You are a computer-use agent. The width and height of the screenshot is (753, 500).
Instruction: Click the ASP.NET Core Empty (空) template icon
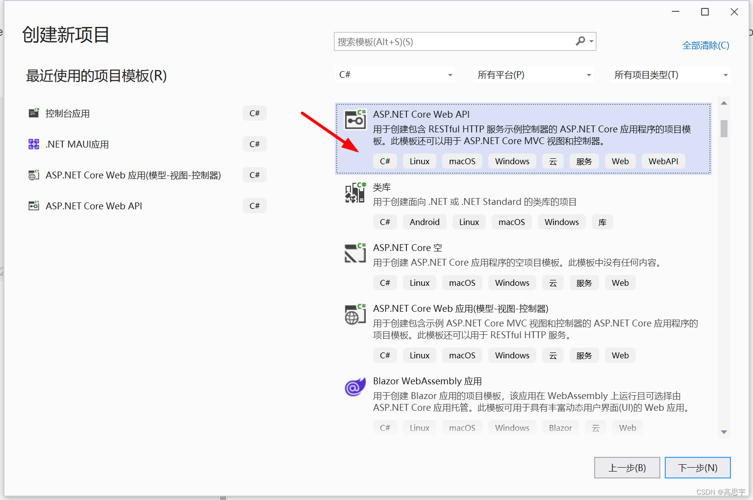click(355, 253)
